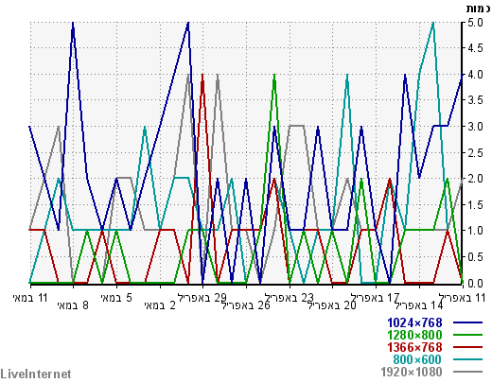Screen dimensions: 492x383
Task: Click the 1366×768 legend label
Action: (x=414, y=347)
